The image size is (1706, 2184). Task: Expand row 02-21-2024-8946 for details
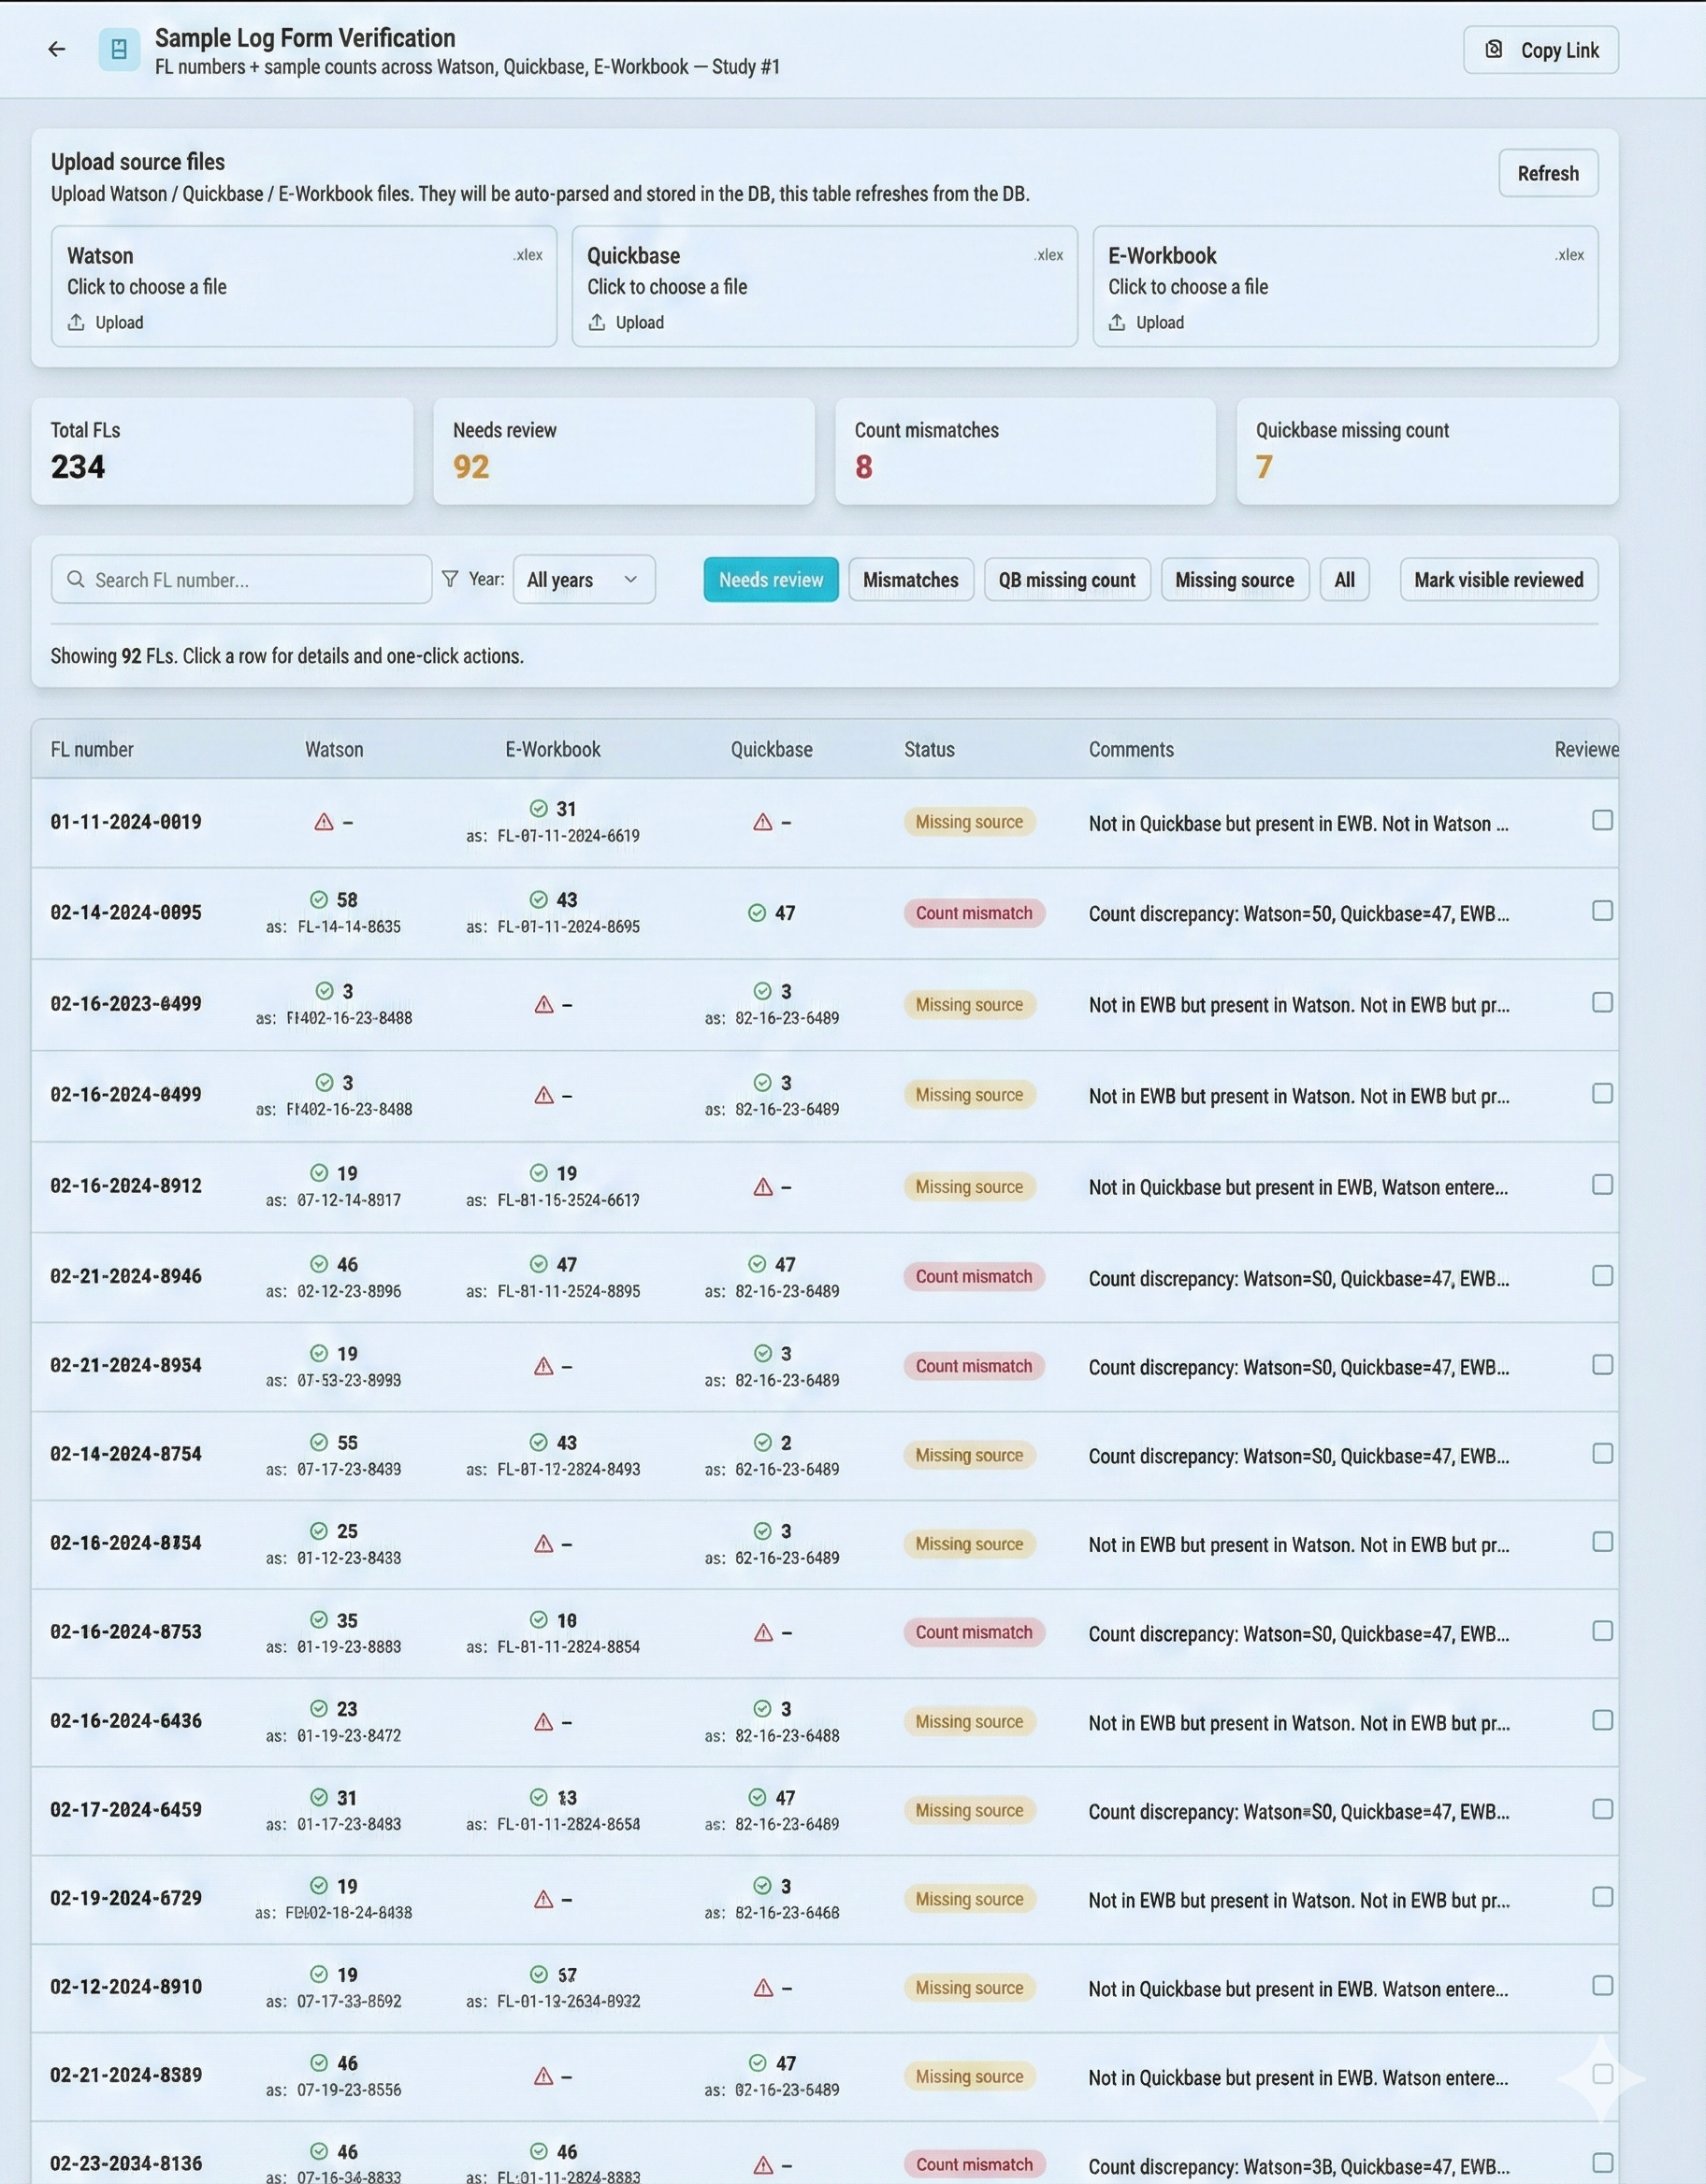pos(126,1276)
